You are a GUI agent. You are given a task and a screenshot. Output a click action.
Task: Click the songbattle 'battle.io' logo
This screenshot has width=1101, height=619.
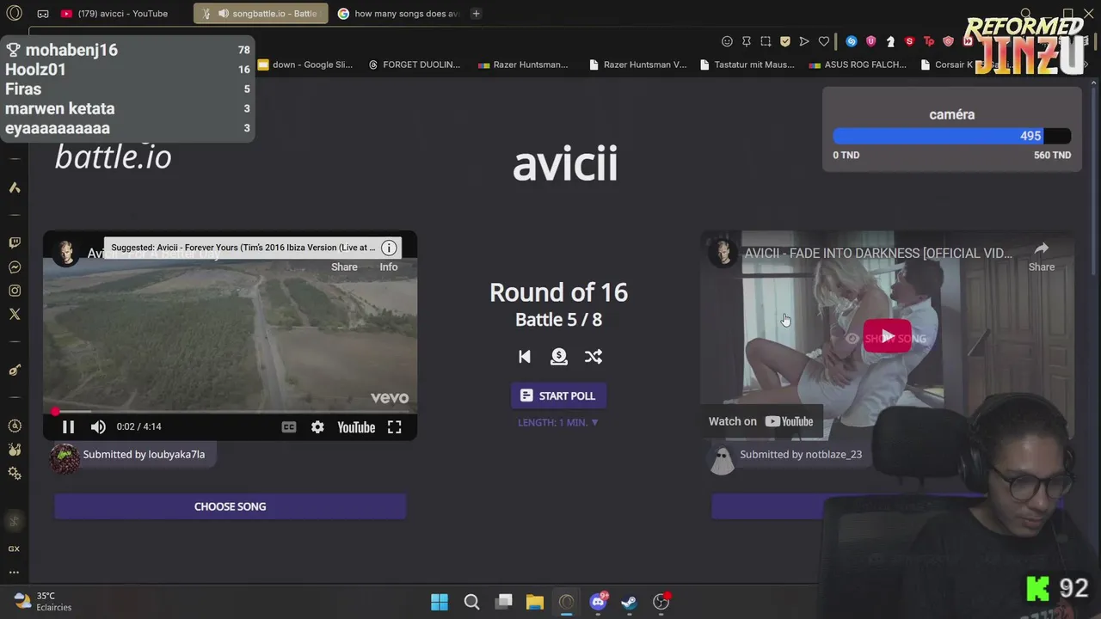(x=114, y=157)
